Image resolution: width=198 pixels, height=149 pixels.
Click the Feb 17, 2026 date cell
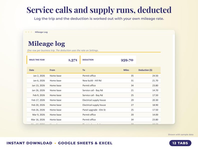pos(38,100)
